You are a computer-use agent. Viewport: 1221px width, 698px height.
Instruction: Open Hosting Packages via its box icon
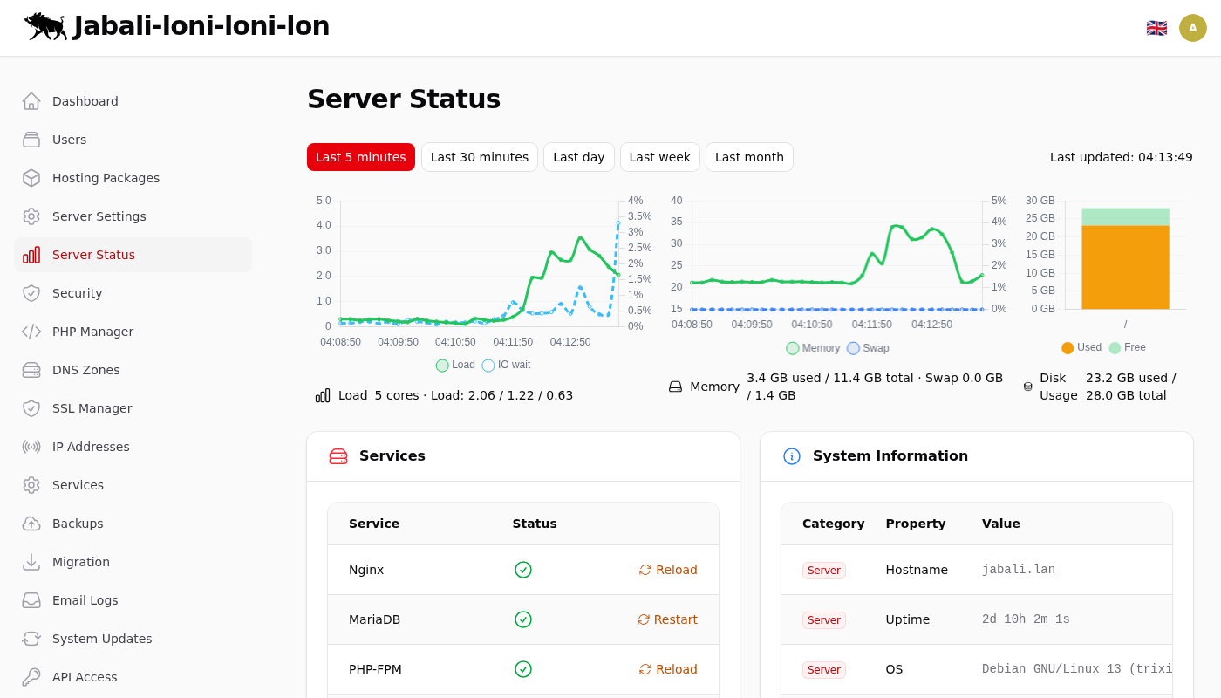pyautogui.click(x=31, y=178)
